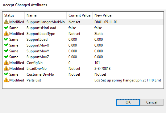
Task: Sort by the Status column header
Action: pyautogui.click(x=14, y=15)
